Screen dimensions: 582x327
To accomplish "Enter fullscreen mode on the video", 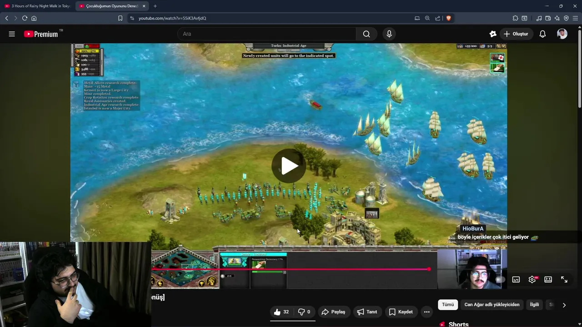I will (564, 280).
